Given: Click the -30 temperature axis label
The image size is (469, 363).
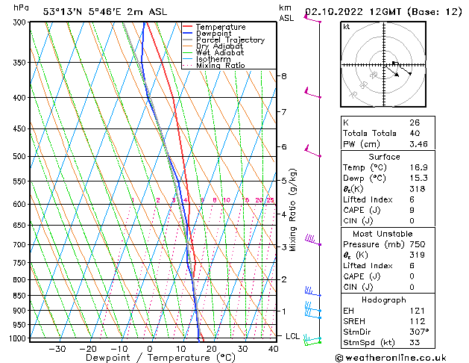Looking at the screenshot, I should click(57, 349).
